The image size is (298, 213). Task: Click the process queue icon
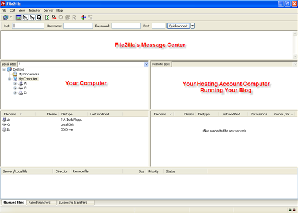(x=54, y=17)
